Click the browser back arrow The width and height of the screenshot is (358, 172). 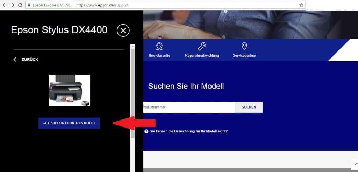(x=5, y=5)
